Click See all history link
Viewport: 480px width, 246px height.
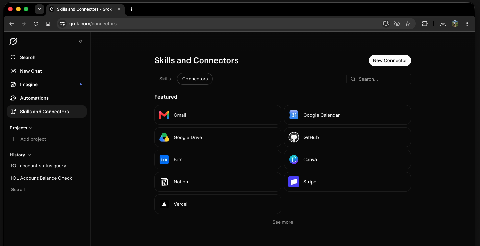18,190
